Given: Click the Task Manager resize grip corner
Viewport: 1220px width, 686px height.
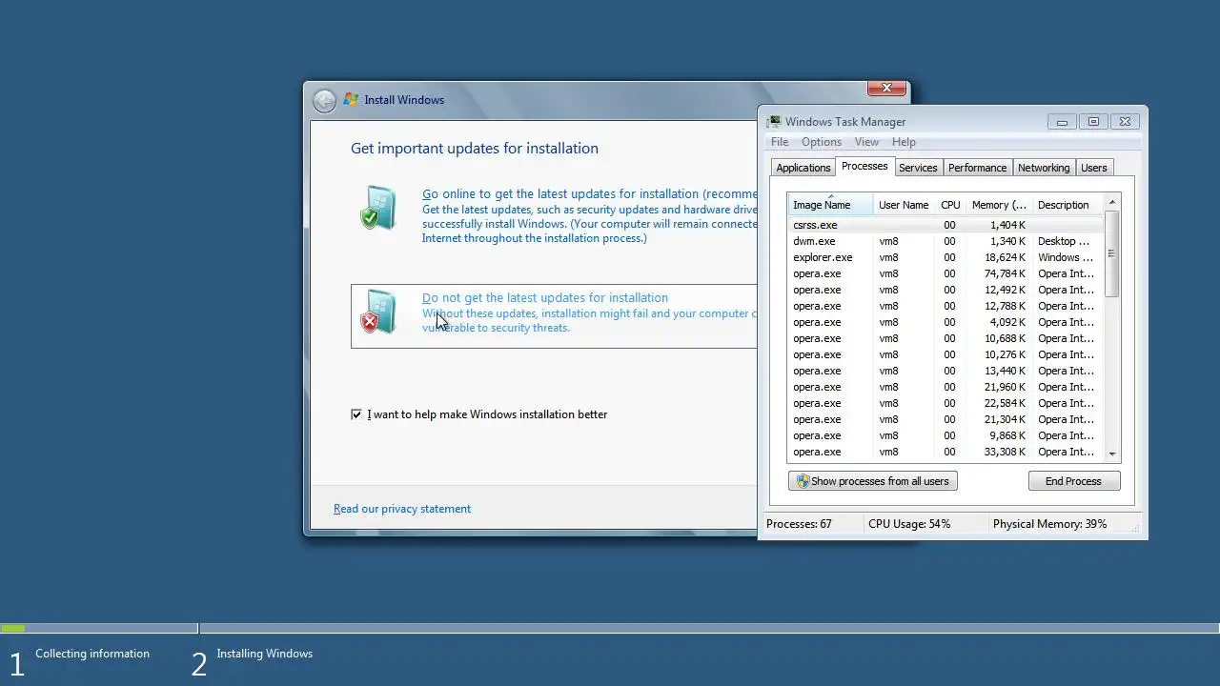Looking at the screenshot, I should [1137, 528].
